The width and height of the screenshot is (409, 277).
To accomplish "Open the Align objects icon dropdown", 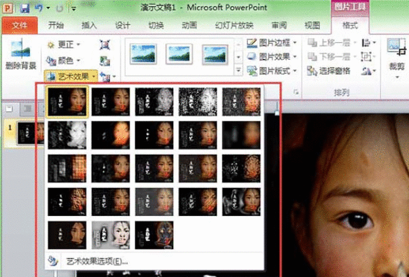I will 368,43.
